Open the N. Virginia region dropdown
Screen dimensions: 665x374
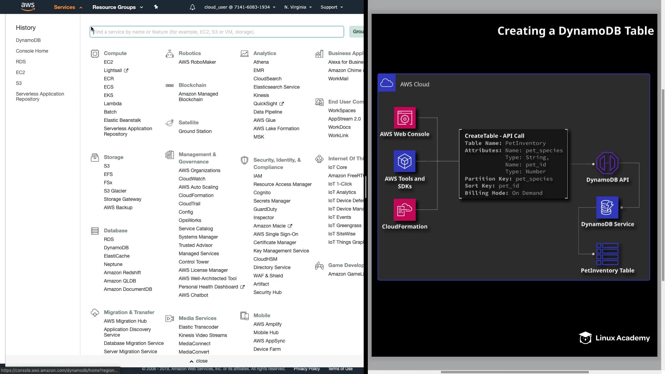click(x=298, y=7)
